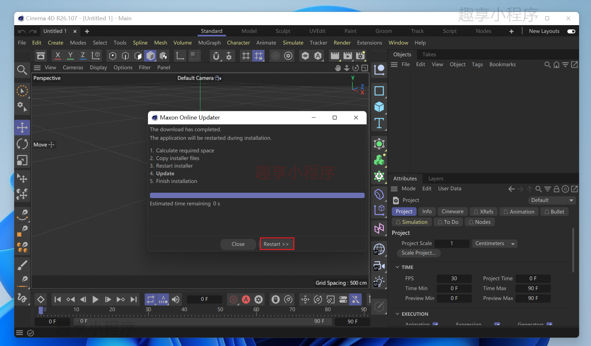591x346 pixels.
Task: Select the Rotate tool in left toolbar
Action: (22, 144)
